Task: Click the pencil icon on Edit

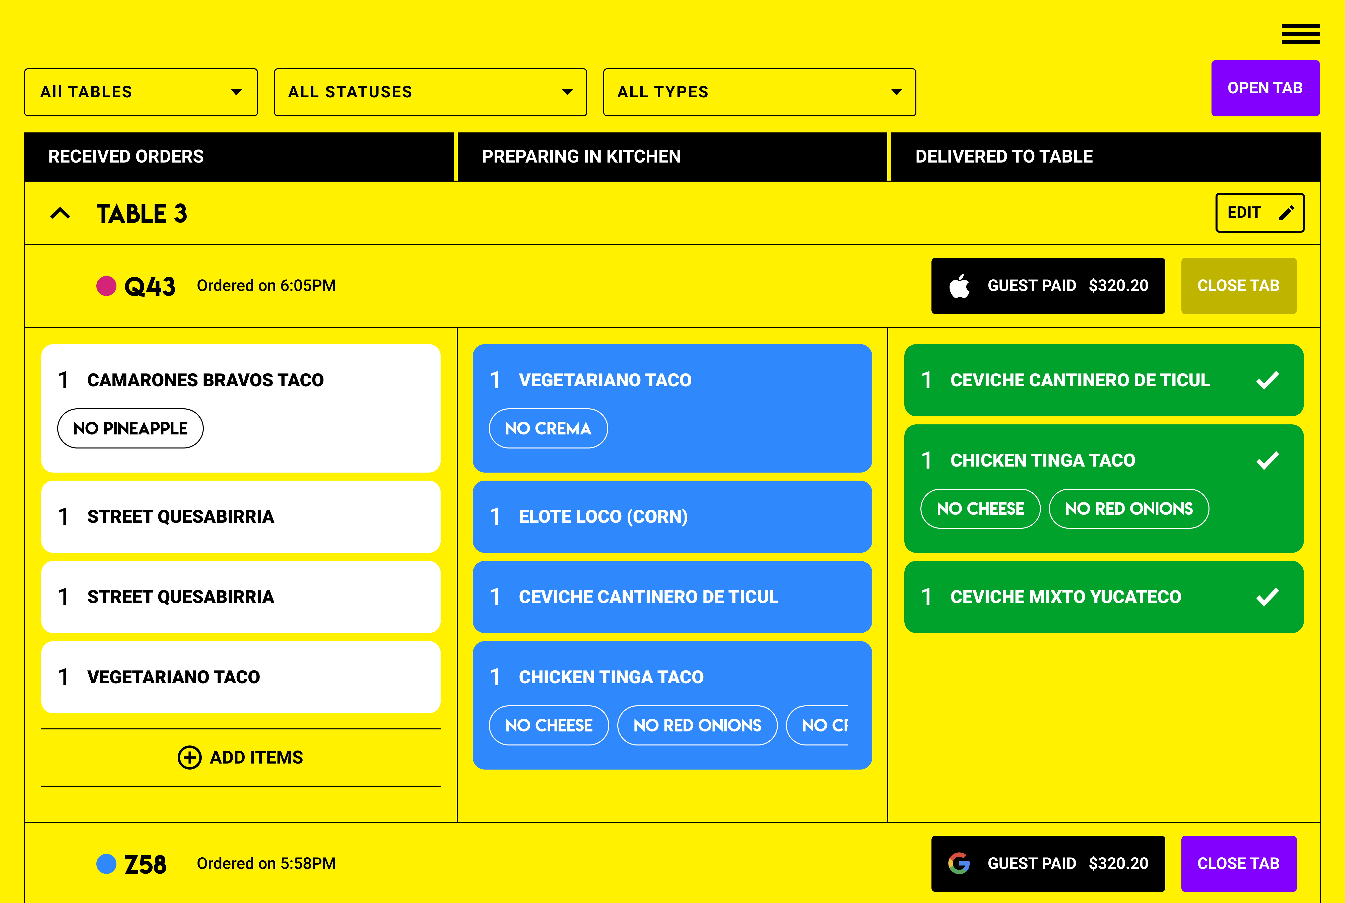Action: [1286, 212]
